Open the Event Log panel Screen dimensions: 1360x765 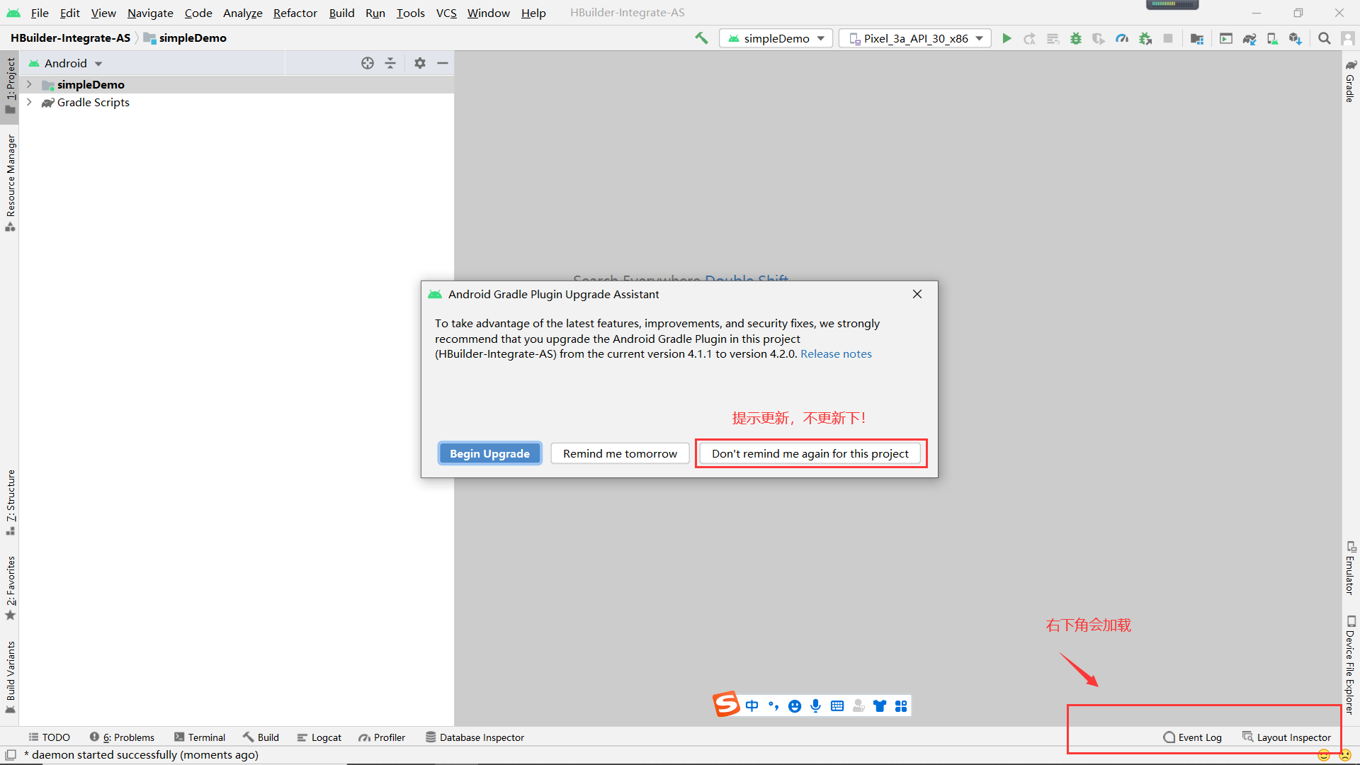[x=1192, y=737]
